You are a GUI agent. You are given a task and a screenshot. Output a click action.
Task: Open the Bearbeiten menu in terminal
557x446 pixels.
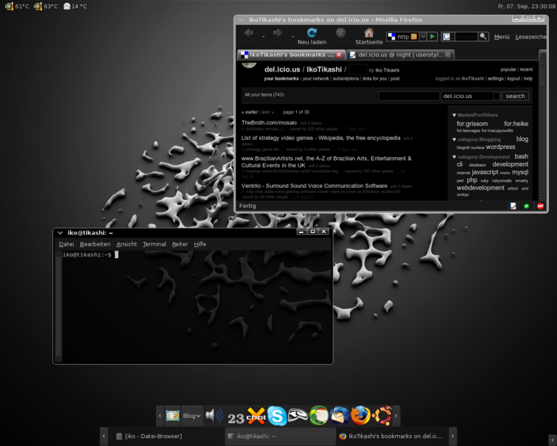95,244
